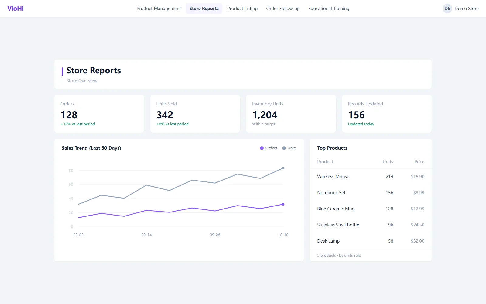Click the Records Updated value 156
Screen dimensions: 486x304
pos(356,115)
